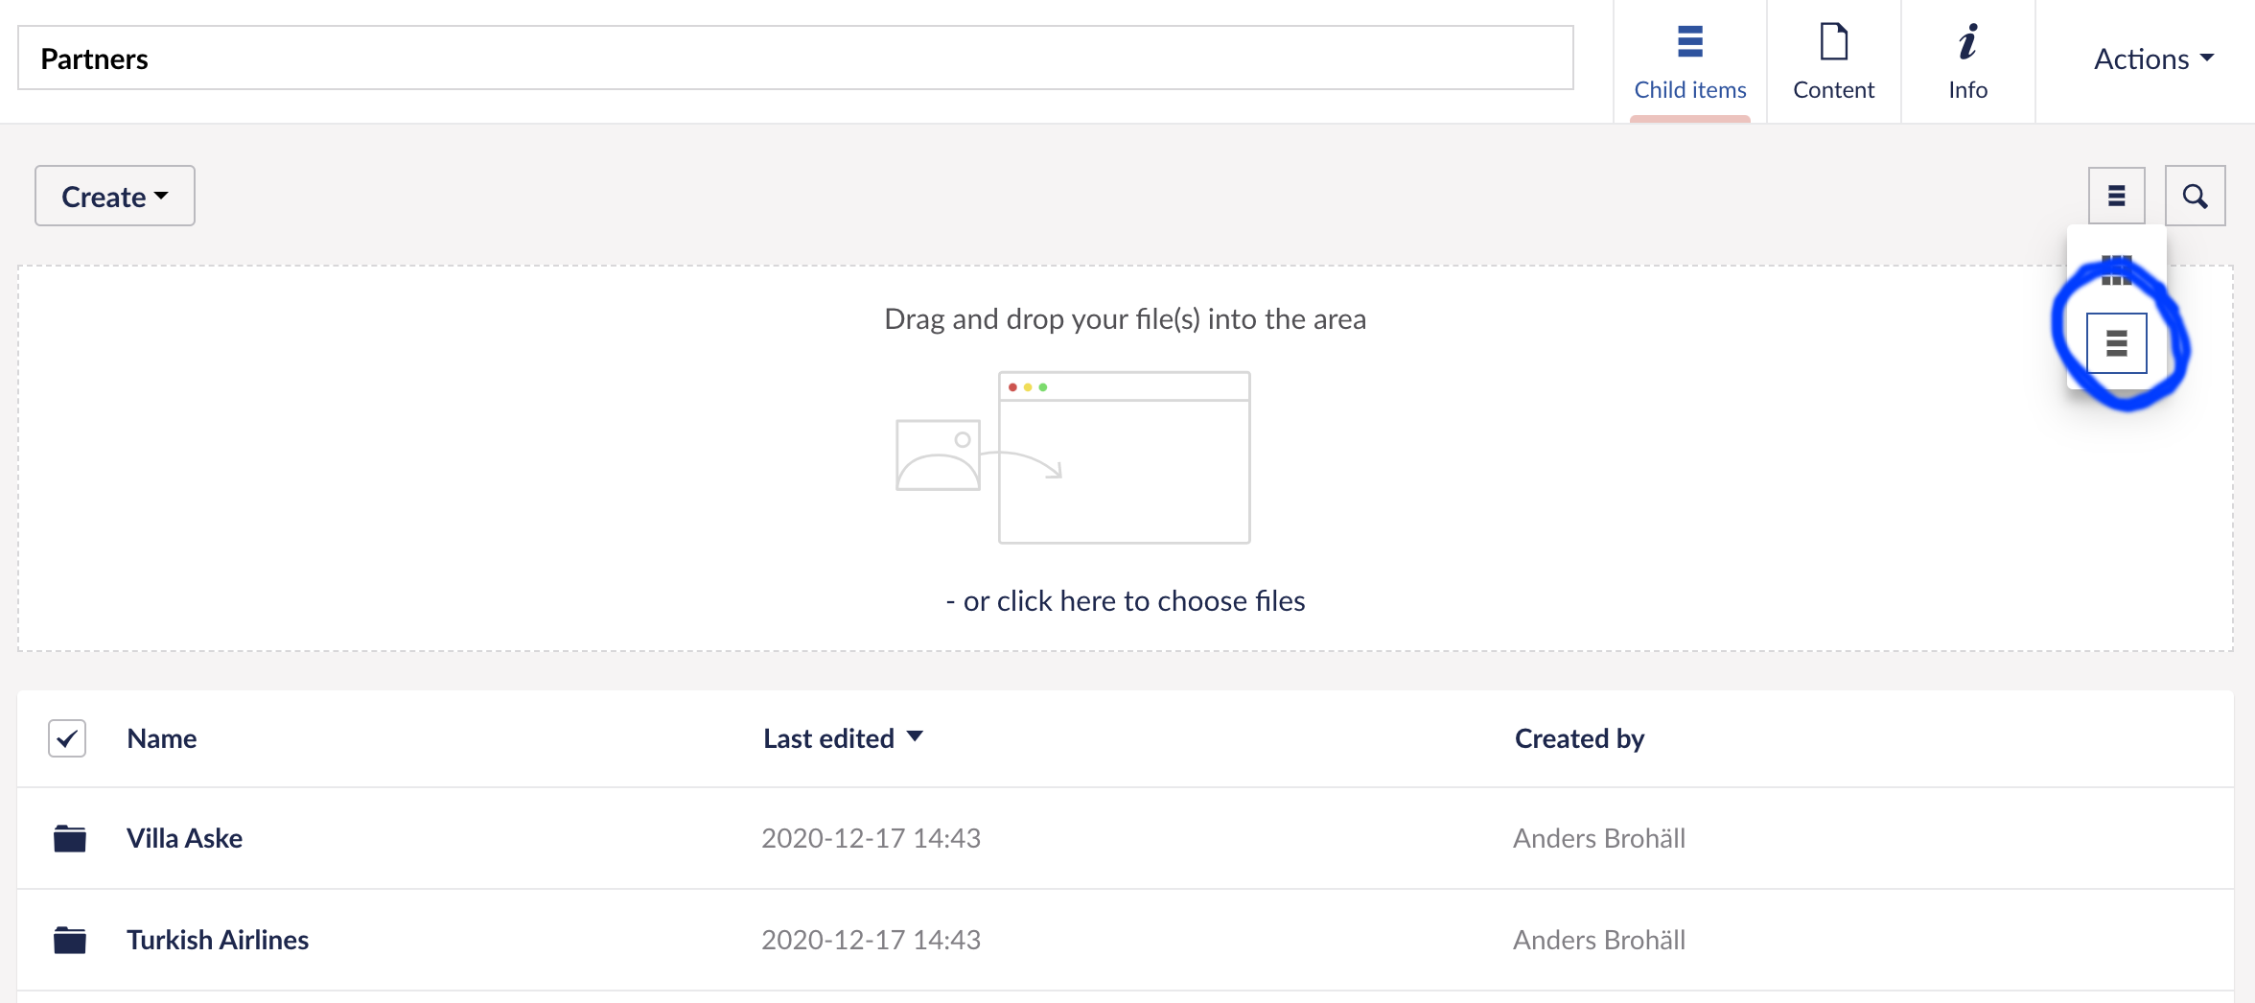The width and height of the screenshot is (2255, 1003).
Task: Switch to the Content tab
Action: click(x=1833, y=61)
